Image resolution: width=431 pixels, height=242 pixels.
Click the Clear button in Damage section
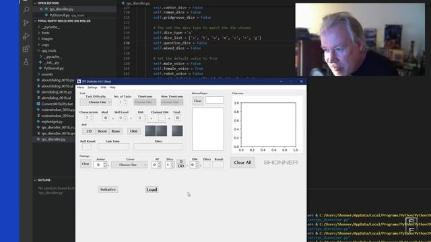[x=86, y=164]
